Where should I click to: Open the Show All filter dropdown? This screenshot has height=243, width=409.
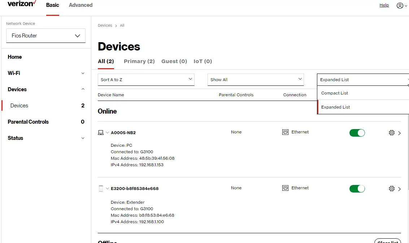[x=255, y=79]
